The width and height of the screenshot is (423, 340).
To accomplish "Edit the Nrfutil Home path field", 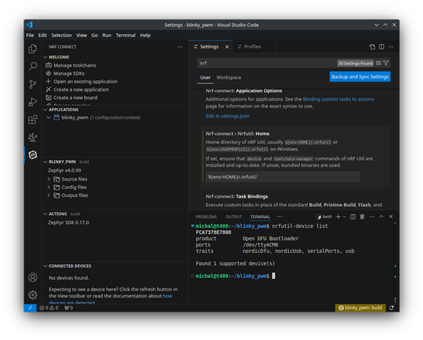I will tap(282, 177).
